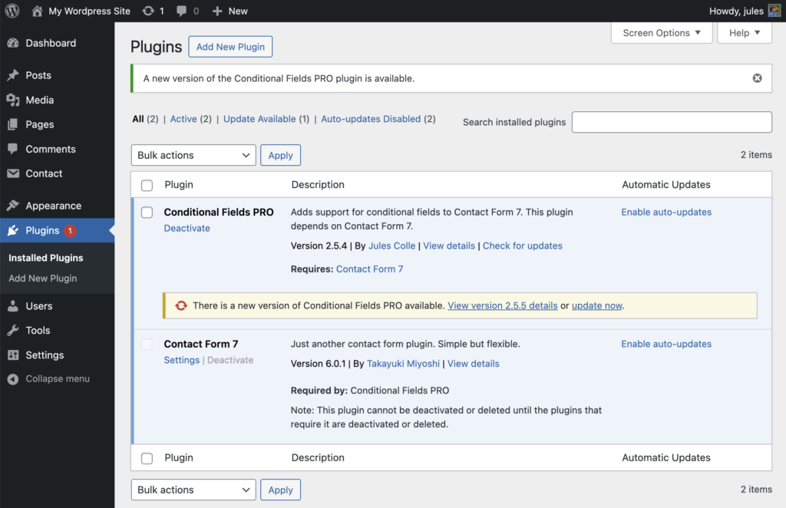
Task: Click the update now link
Action: (596, 305)
